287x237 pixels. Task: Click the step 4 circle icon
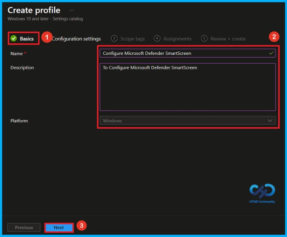(x=157, y=38)
